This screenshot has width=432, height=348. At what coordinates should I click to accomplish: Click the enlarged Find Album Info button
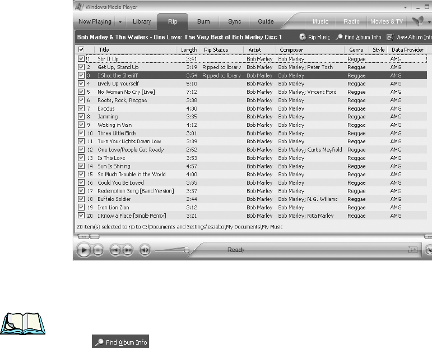point(120,342)
